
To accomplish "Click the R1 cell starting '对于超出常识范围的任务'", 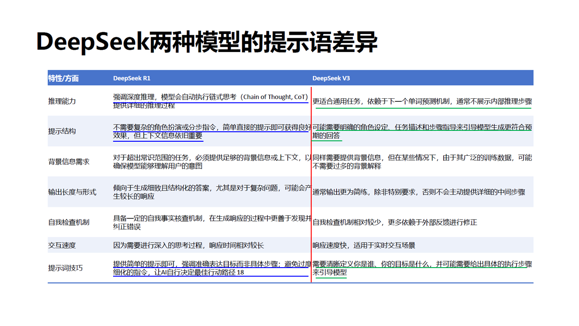I will coord(212,162).
